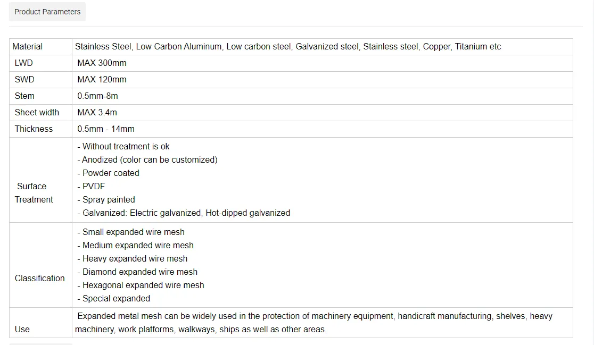Click the Powder coated list entry
This screenshot has width=594, height=345.
(110, 173)
